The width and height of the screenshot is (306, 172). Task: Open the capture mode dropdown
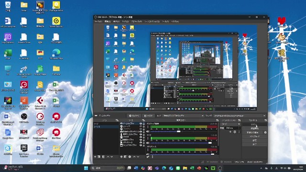coord(183,116)
